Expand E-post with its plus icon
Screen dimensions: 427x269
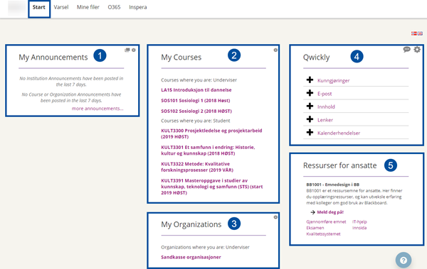[310, 93]
